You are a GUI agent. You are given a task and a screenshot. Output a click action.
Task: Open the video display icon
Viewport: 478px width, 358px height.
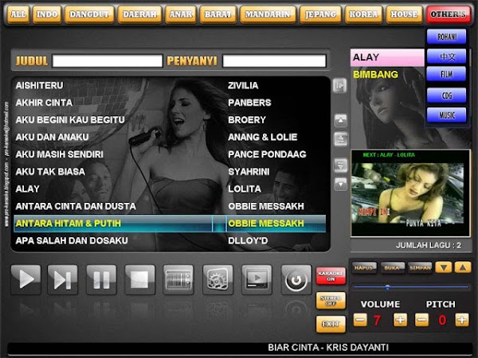point(257,279)
